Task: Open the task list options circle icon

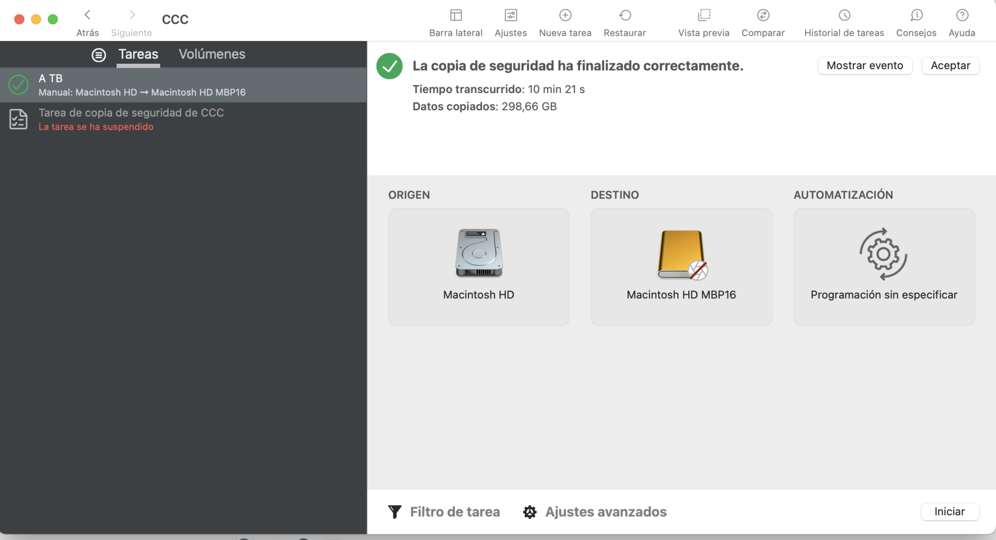Action: pos(99,55)
